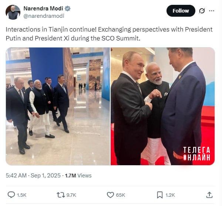Bookmark this post using the bookmark icon
The height and width of the screenshot is (206, 222).
(x=160, y=194)
